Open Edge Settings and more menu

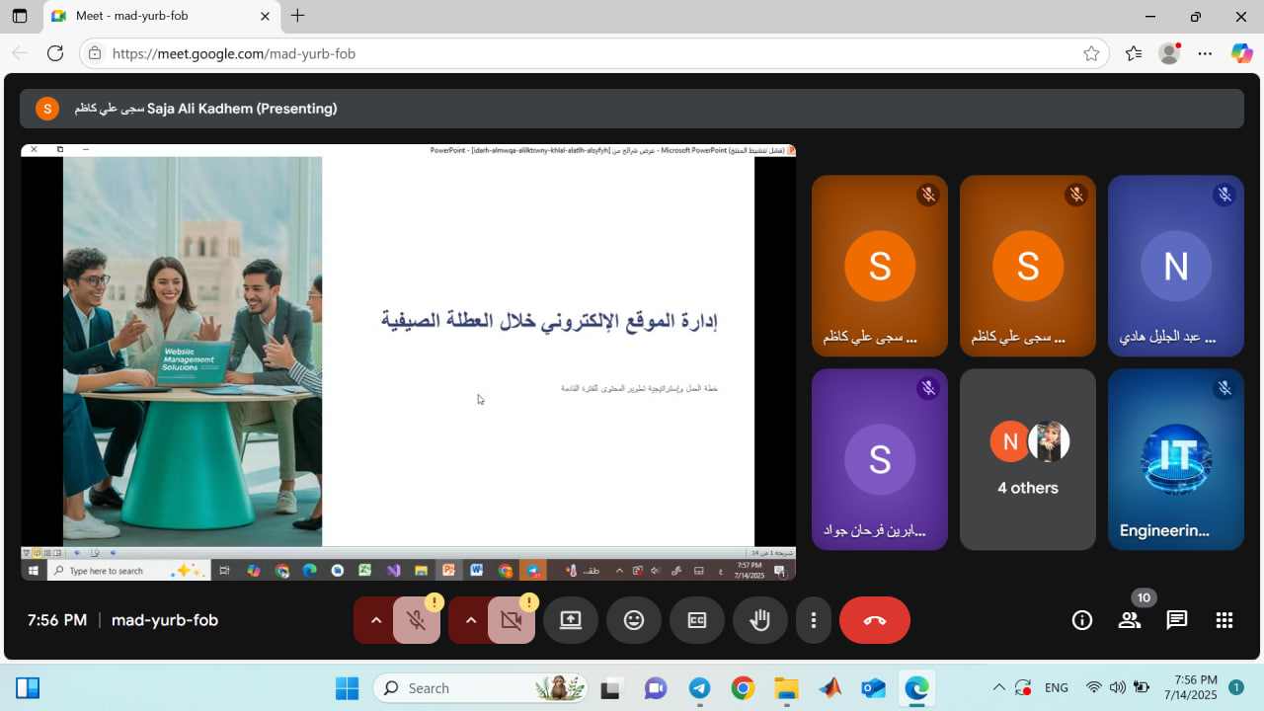coord(1205,53)
